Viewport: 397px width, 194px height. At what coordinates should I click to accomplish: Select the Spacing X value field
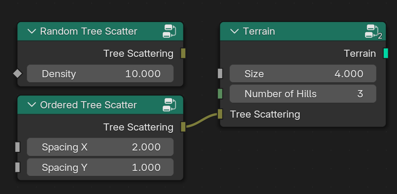pos(100,147)
